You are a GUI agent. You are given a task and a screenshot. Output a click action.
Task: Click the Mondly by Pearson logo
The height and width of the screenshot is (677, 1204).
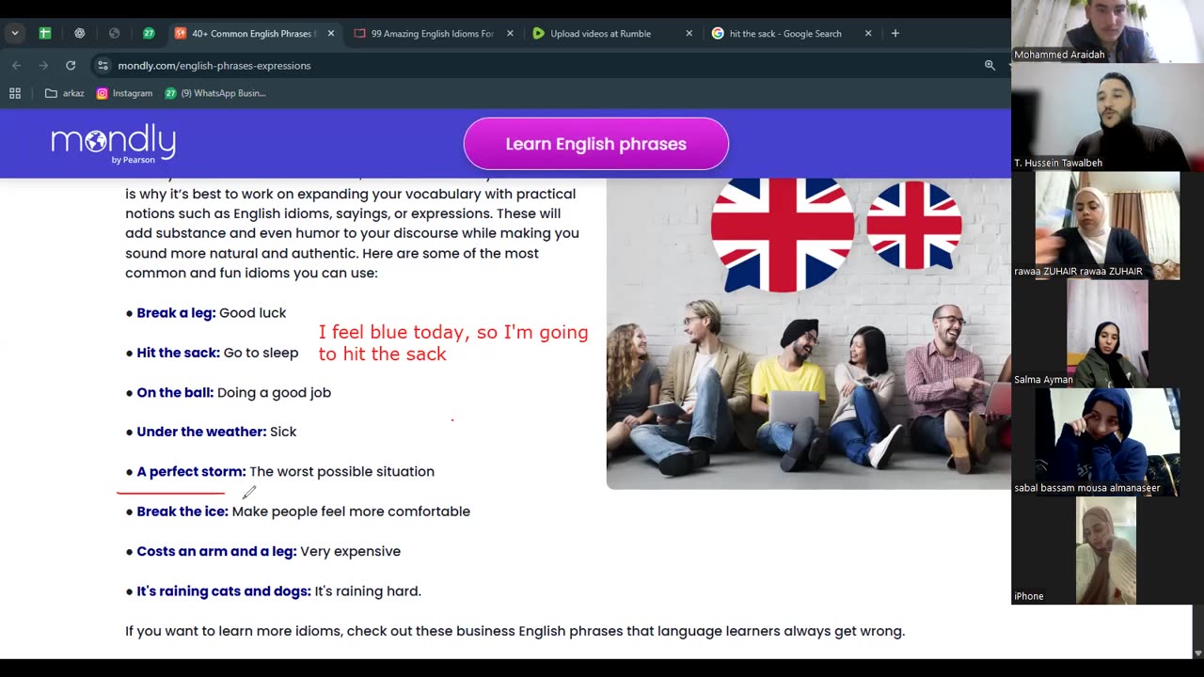[x=114, y=144]
